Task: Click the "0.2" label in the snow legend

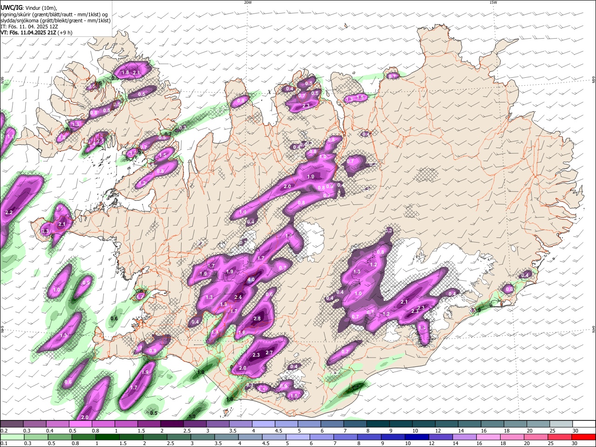Action: [x=4, y=431]
